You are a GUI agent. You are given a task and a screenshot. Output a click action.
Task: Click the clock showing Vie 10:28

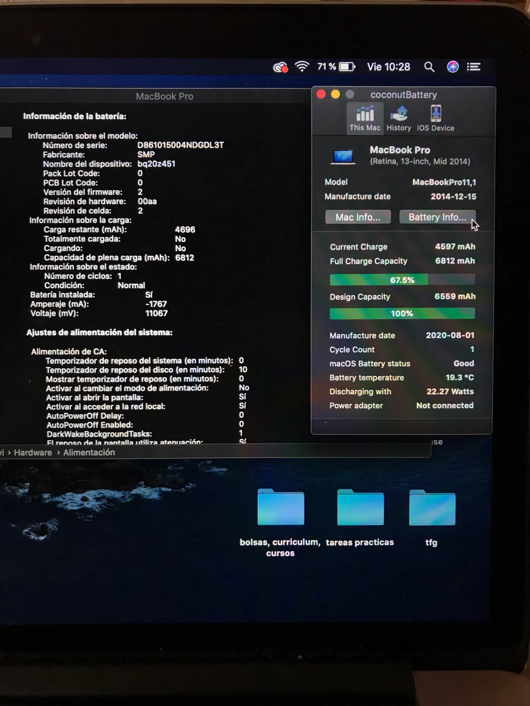389,67
